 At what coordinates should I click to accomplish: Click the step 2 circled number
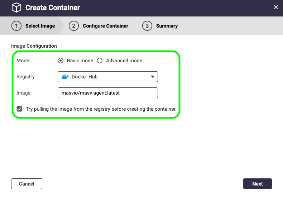(74, 26)
